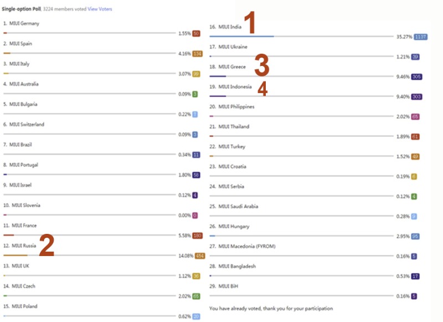Click the MIUI Slovenia option
This screenshot has height=322, width=443.
26,205
